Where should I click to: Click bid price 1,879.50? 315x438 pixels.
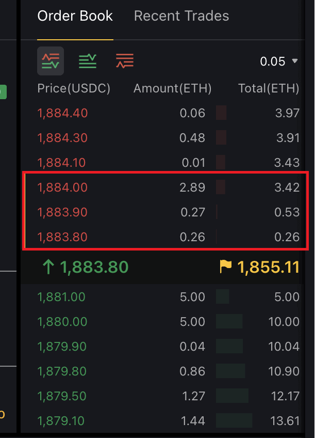[61, 396]
